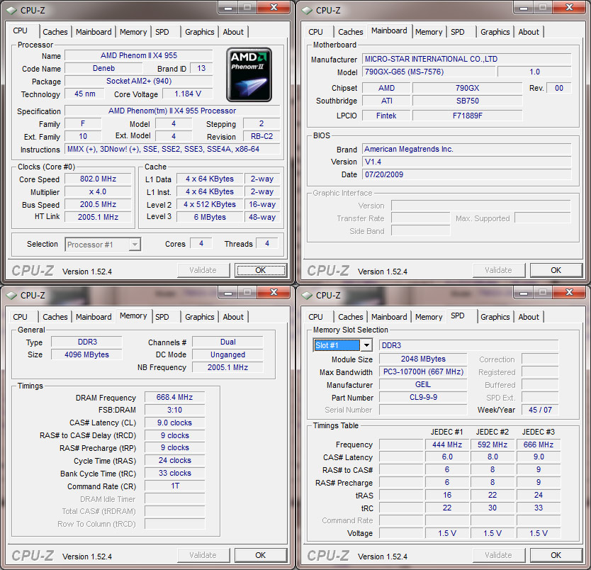Click the BIOS Brand field American Megatrends Inc.
Image resolution: width=591 pixels, height=570 pixels.
click(x=466, y=149)
